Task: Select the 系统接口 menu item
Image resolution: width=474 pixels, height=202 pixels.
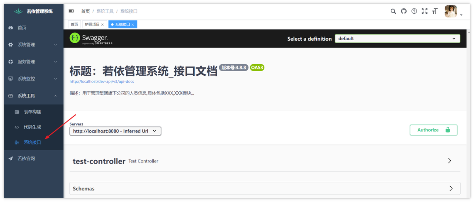Action: (x=34, y=142)
